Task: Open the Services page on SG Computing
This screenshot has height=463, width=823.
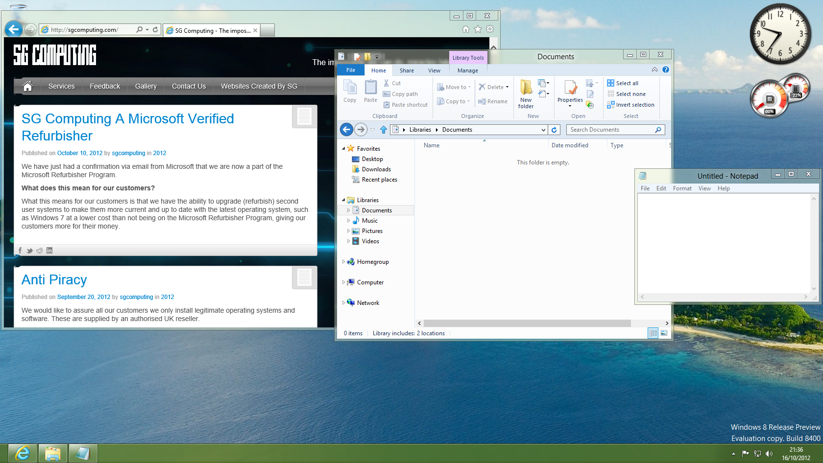Action: [x=62, y=86]
